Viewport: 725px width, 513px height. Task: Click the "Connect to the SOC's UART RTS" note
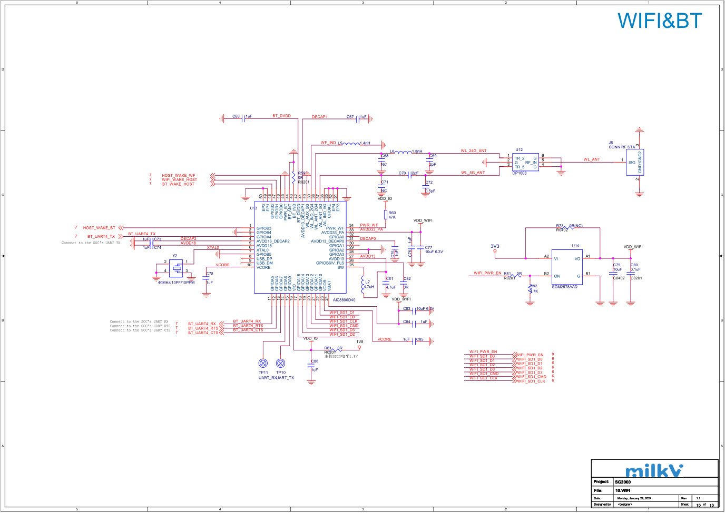click(140, 326)
